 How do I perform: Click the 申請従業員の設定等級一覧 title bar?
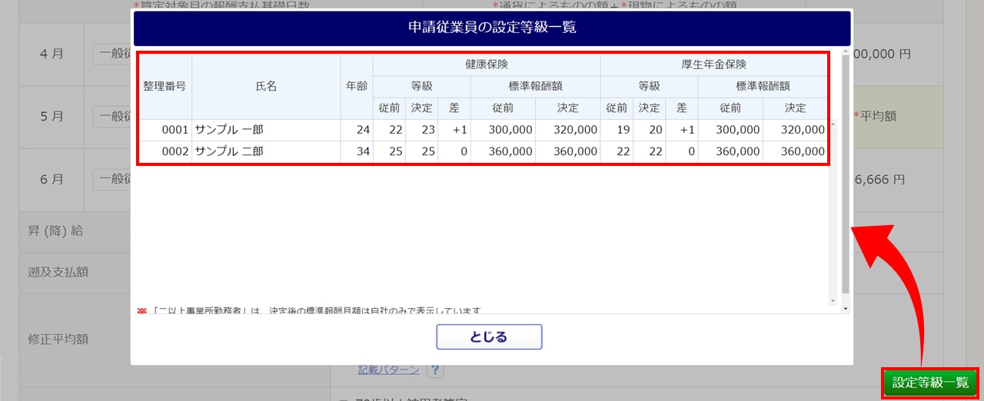click(492, 28)
